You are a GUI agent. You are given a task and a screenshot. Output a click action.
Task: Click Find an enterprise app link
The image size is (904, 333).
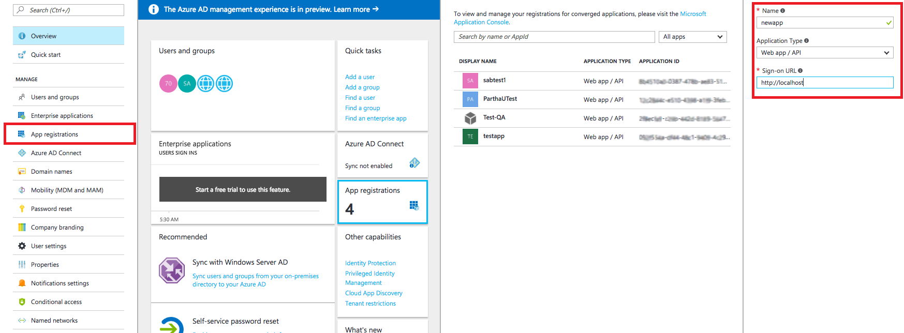coord(376,118)
